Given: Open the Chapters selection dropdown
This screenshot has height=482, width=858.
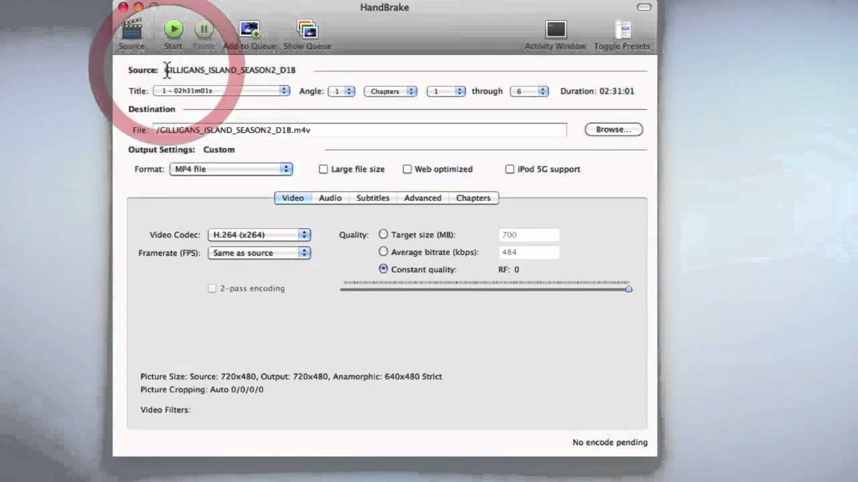Looking at the screenshot, I should click(391, 91).
